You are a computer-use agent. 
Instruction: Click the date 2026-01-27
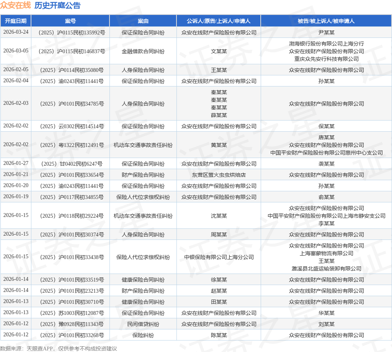coord(16,163)
